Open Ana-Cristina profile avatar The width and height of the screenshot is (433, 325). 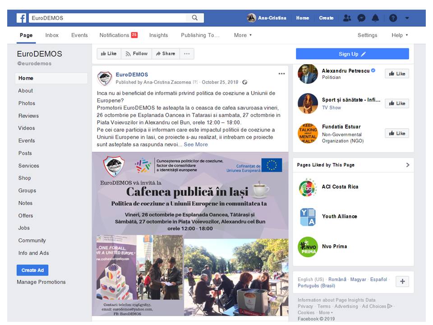(x=251, y=18)
